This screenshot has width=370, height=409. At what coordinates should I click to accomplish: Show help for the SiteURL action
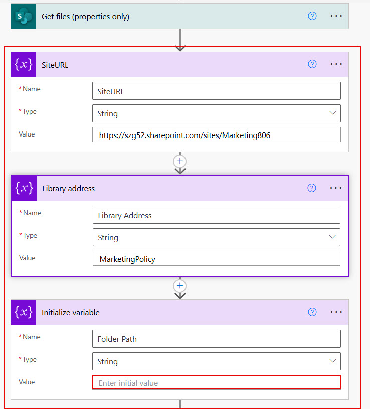(312, 64)
